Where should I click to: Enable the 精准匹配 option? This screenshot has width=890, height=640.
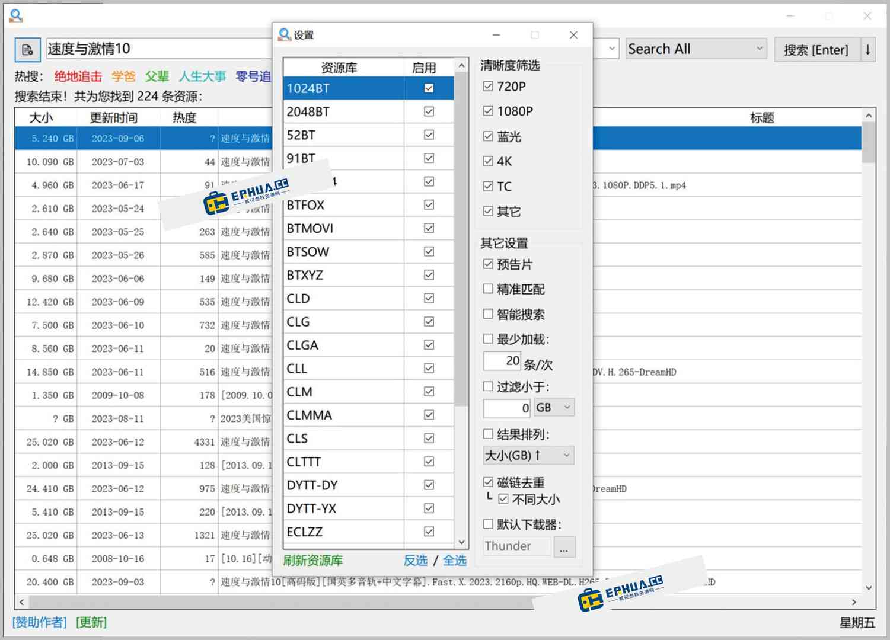click(487, 289)
